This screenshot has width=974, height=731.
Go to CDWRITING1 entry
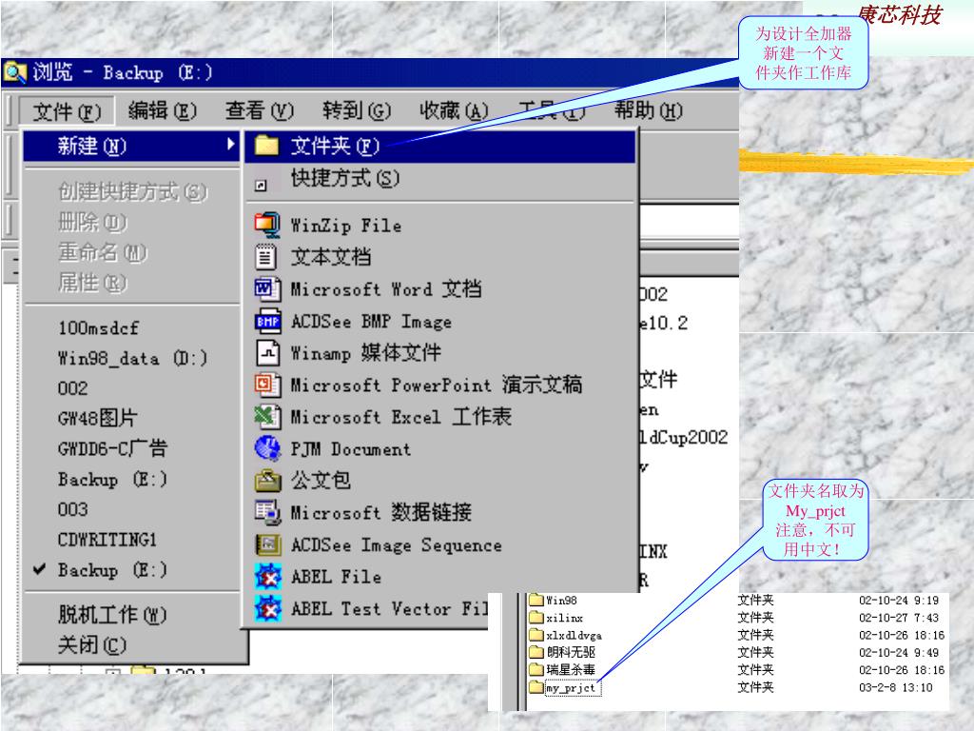click(131, 540)
